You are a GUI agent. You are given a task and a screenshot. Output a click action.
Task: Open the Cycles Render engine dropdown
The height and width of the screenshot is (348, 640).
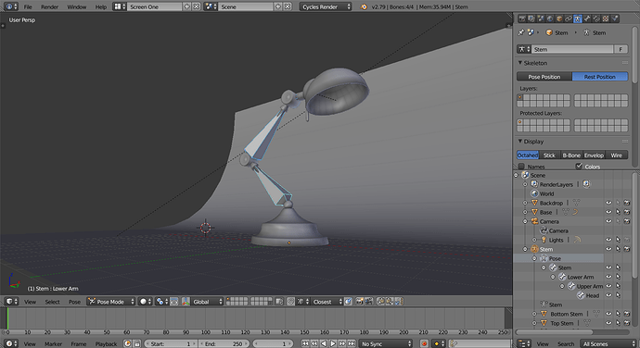[x=326, y=6]
